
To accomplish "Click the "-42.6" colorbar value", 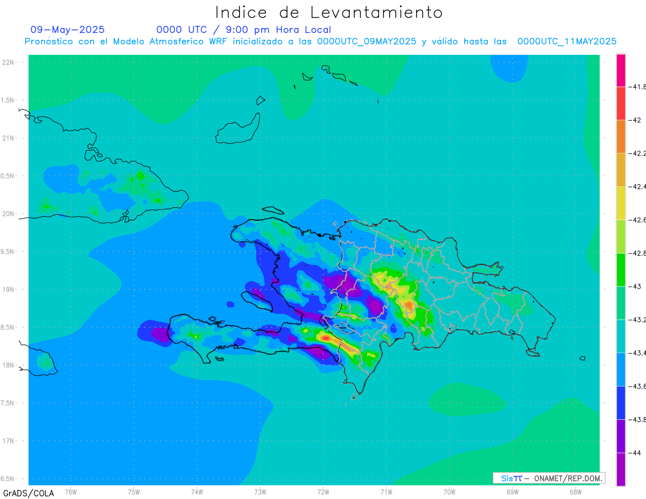I will (637, 220).
